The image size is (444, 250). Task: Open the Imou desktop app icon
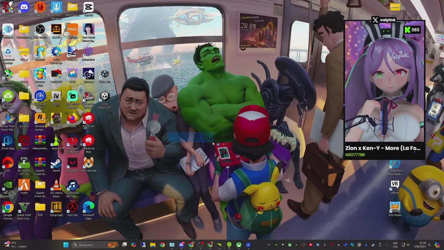tap(72, 31)
